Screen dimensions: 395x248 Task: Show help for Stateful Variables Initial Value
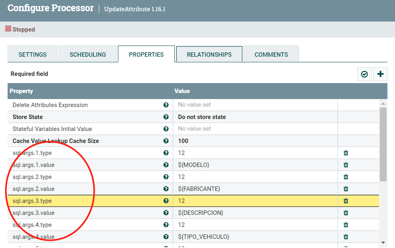click(166, 129)
